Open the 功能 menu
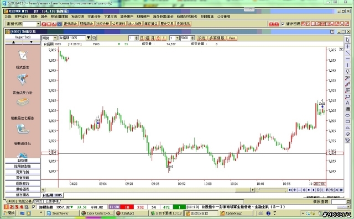This screenshot has height=219, width=354. pos(8,17)
